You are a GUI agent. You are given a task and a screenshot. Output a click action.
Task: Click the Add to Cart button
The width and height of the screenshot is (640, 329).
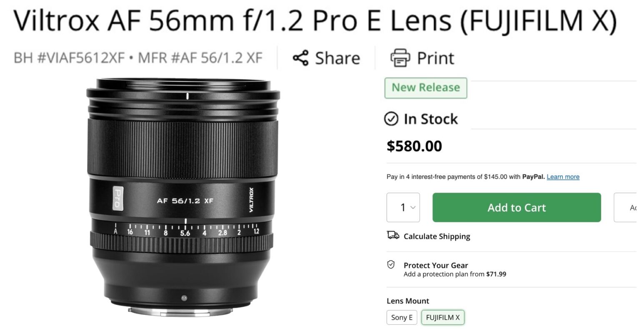coord(516,208)
